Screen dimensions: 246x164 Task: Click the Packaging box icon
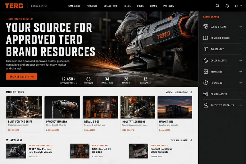pos(206,83)
